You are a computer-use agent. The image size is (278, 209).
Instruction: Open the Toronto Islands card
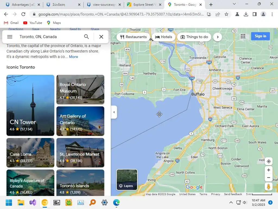80,183
